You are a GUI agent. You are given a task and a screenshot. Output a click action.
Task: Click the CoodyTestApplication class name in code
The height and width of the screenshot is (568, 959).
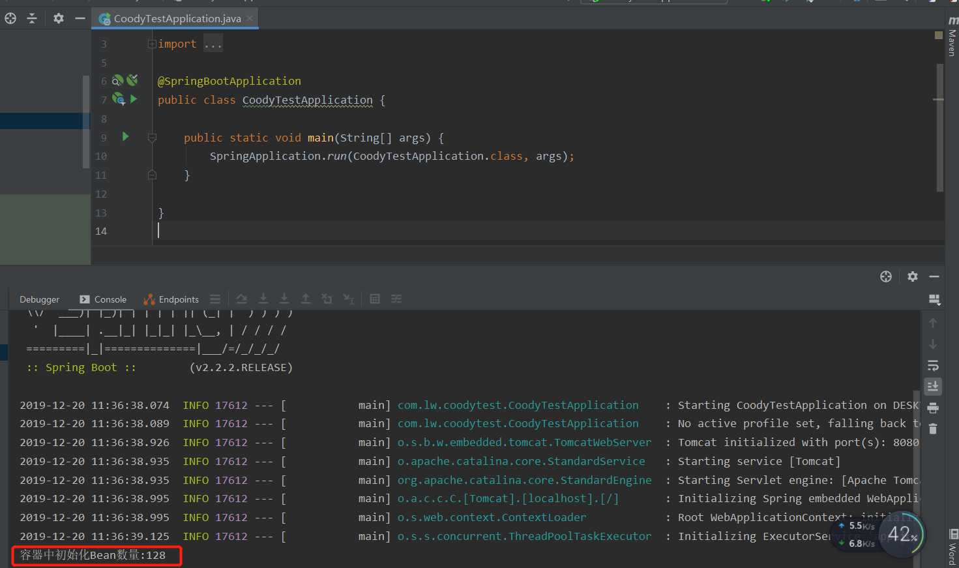[x=307, y=100]
